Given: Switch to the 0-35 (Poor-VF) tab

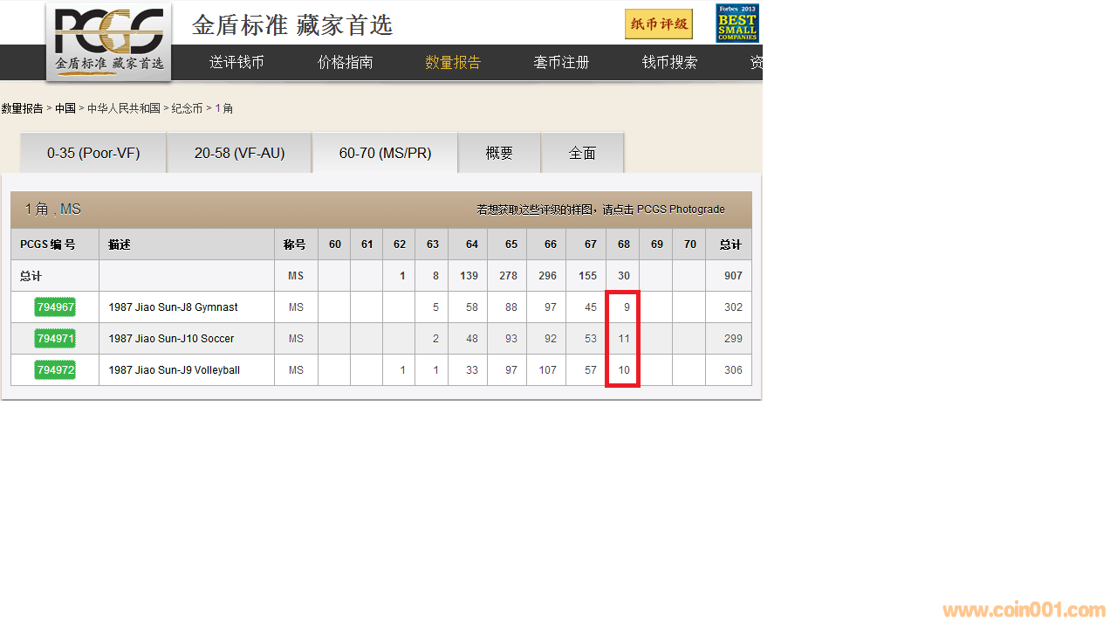Looking at the screenshot, I should pos(93,153).
